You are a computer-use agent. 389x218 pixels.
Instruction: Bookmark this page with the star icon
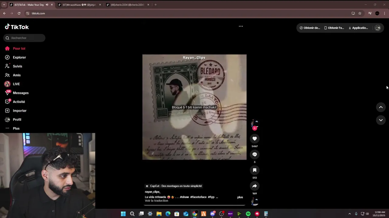tap(360, 13)
